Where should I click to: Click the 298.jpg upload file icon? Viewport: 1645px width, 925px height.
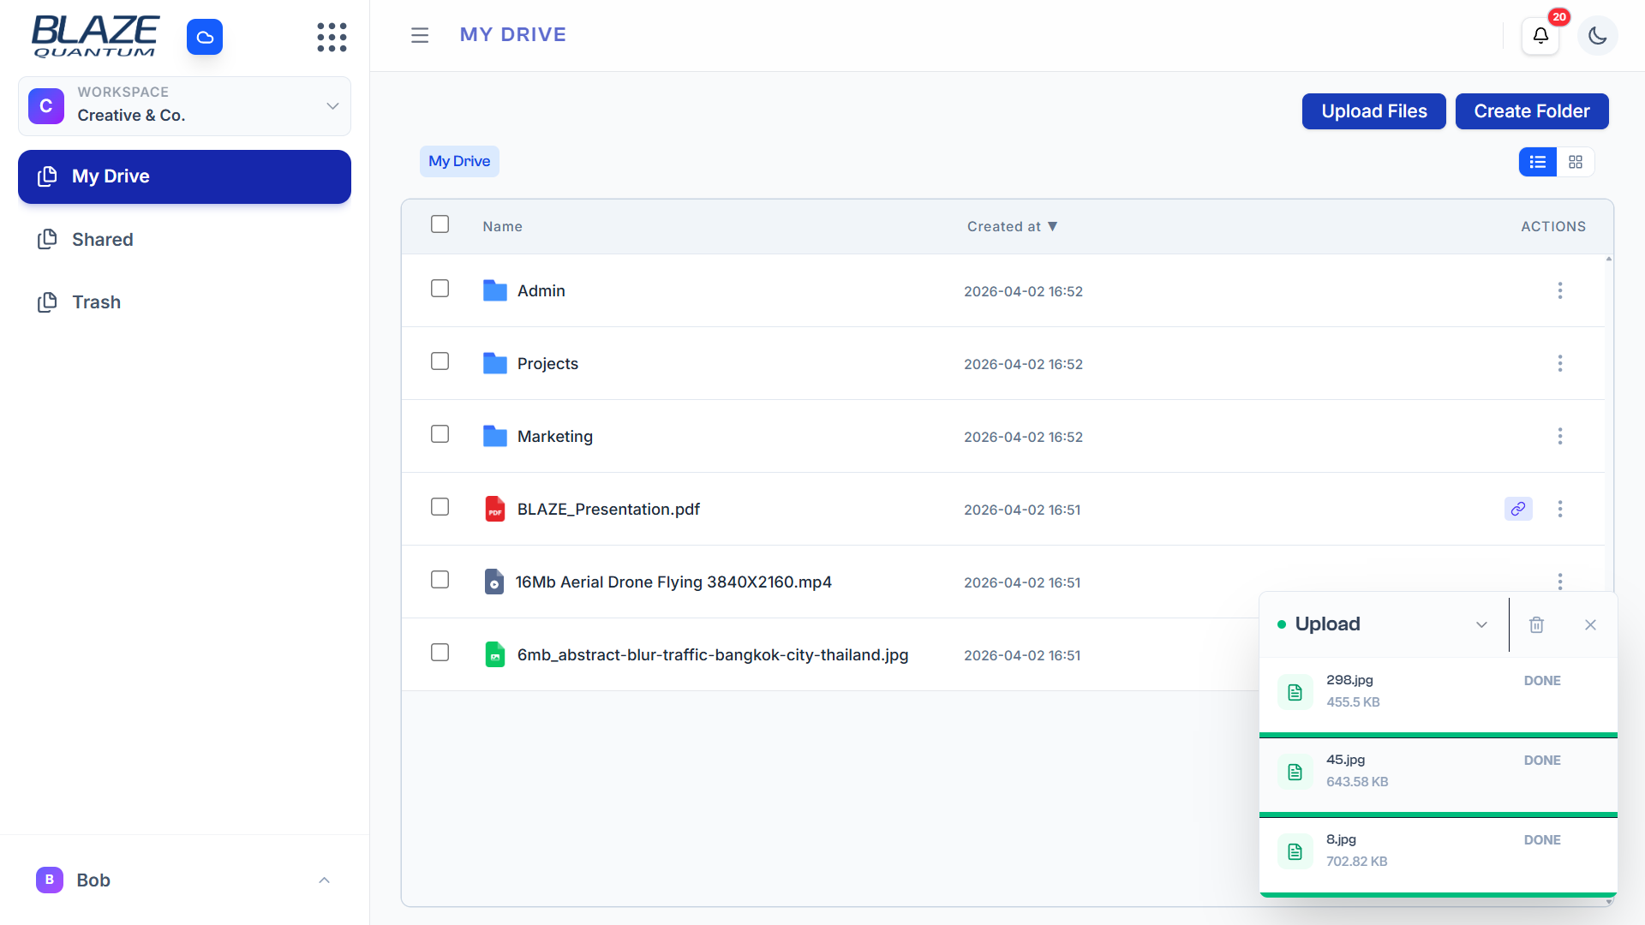(1295, 692)
